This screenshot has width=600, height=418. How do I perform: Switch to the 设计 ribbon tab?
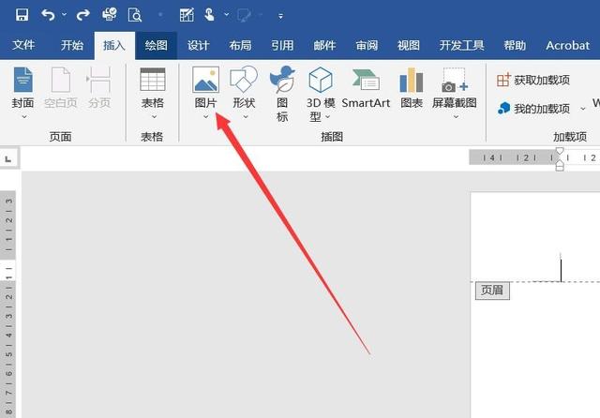pyautogui.click(x=198, y=45)
